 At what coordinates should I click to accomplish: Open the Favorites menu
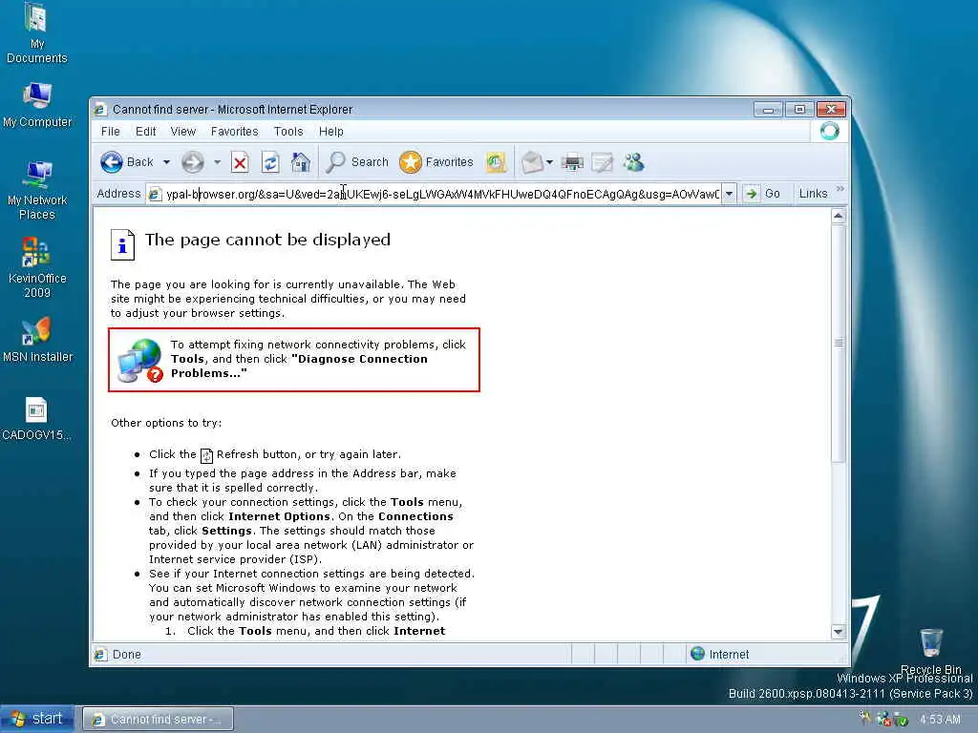click(235, 132)
